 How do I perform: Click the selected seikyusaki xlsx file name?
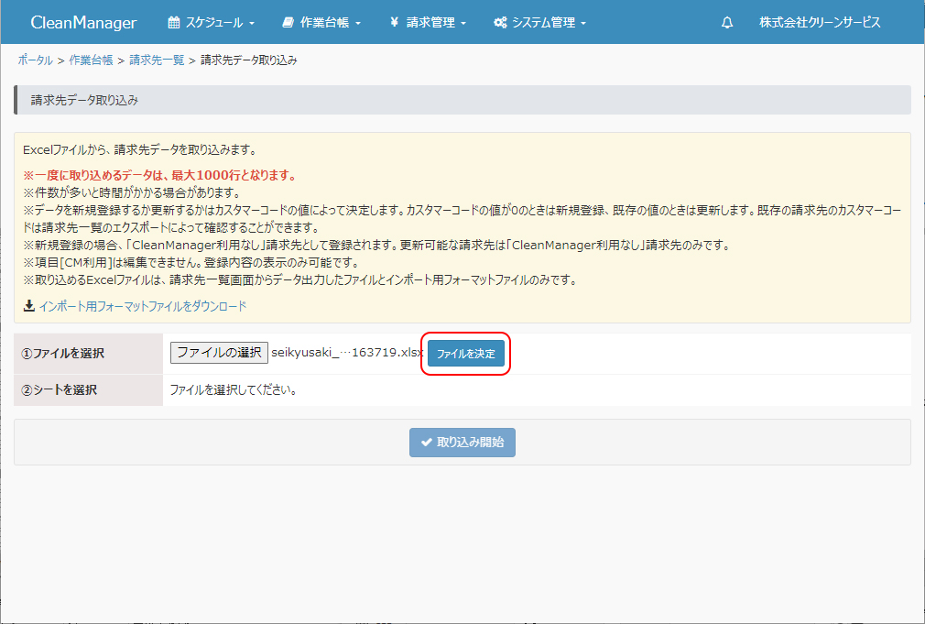(346, 353)
